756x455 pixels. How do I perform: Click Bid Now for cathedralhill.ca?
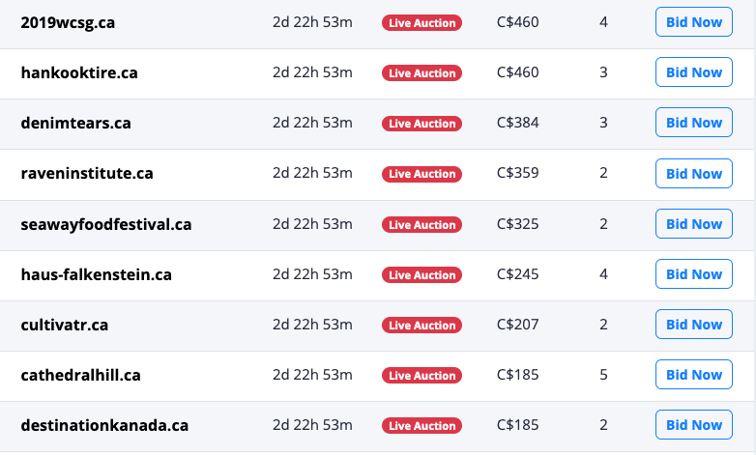(x=694, y=375)
